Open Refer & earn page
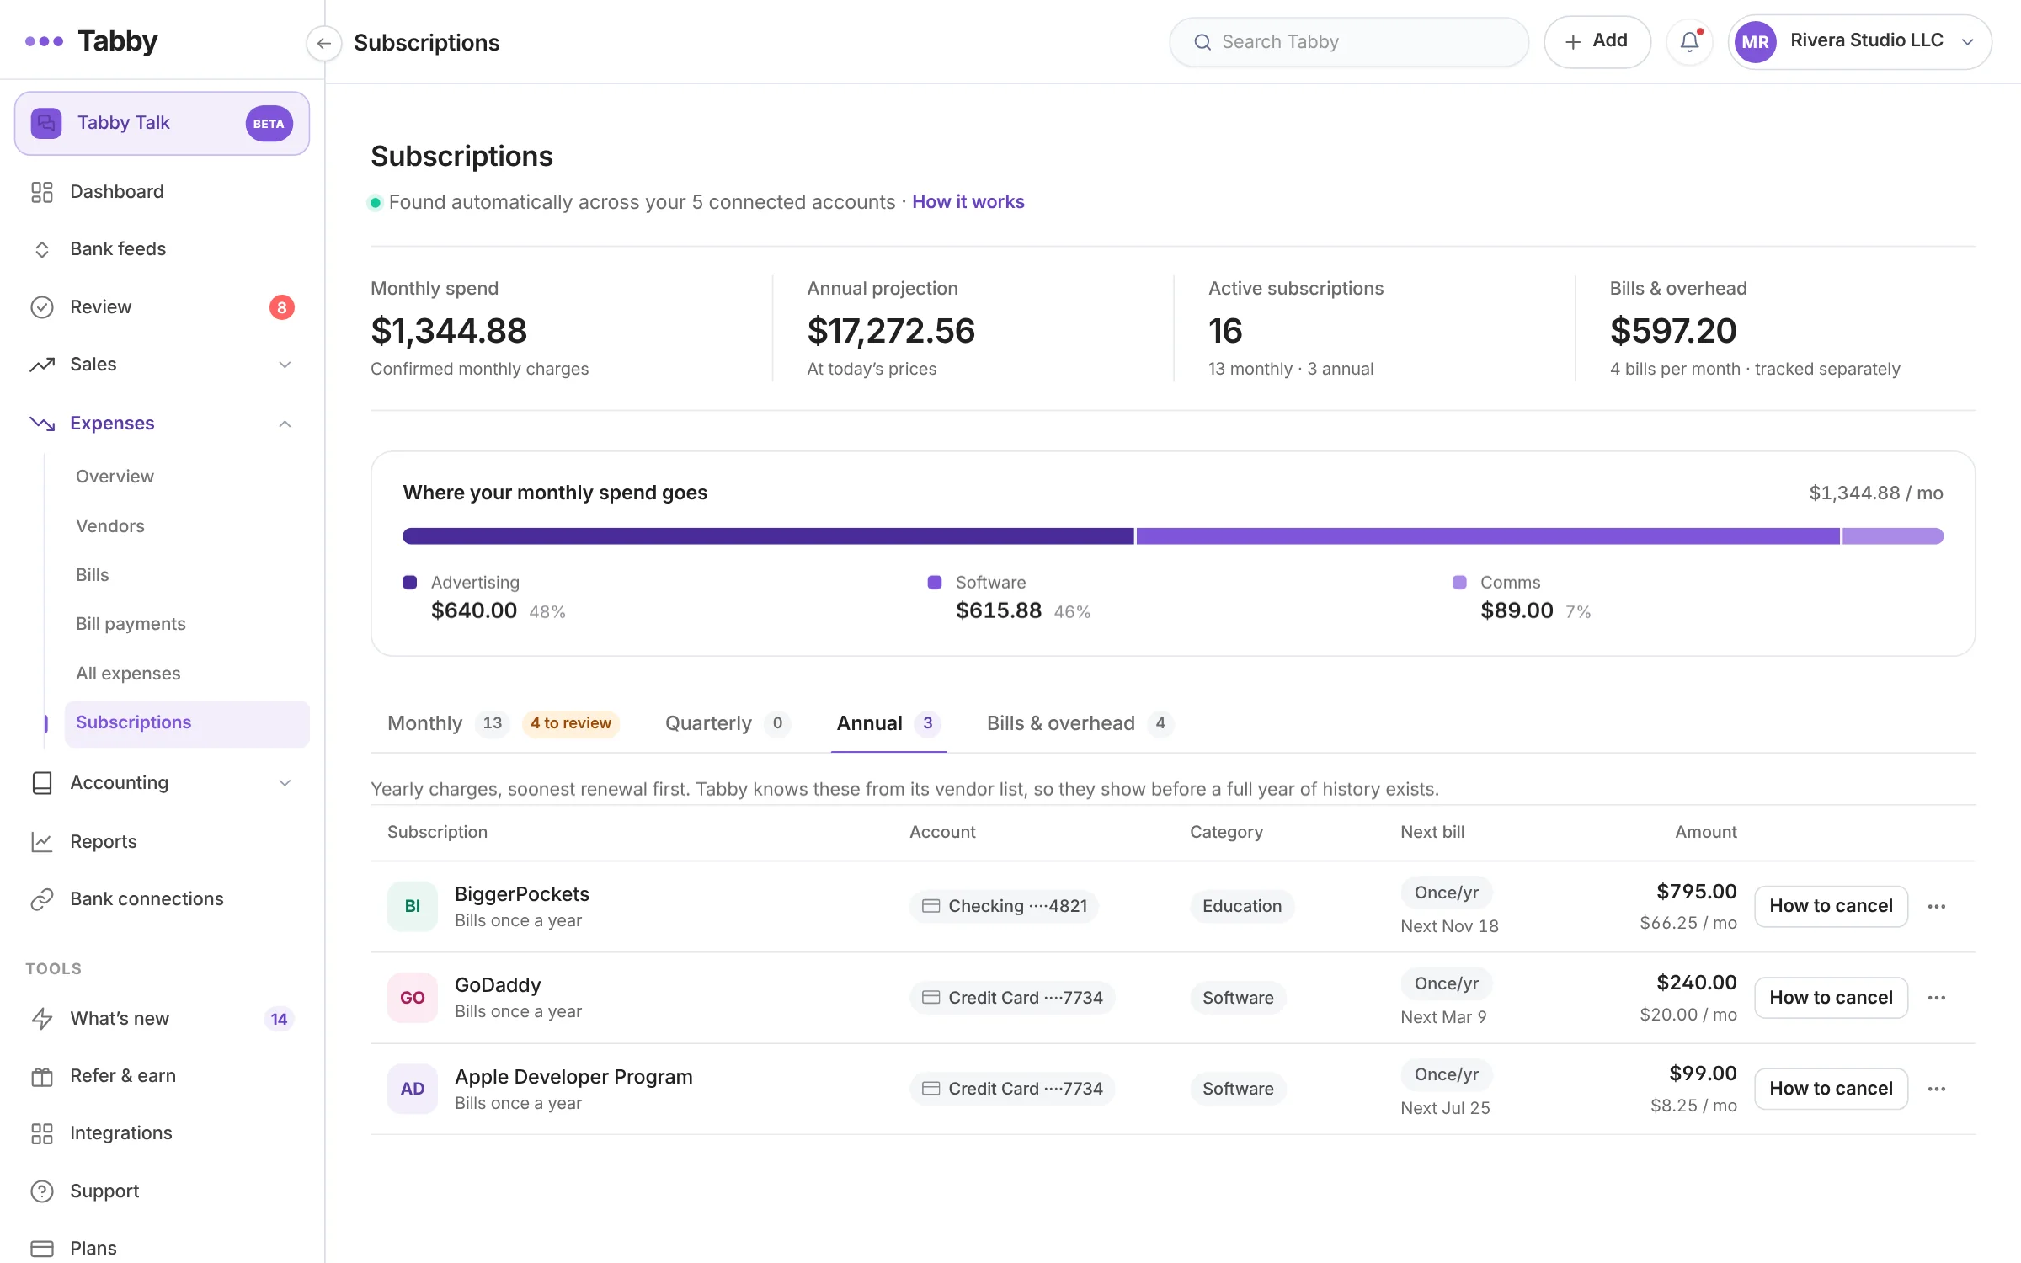The height and width of the screenshot is (1263, 2021). click(162, 1075)
